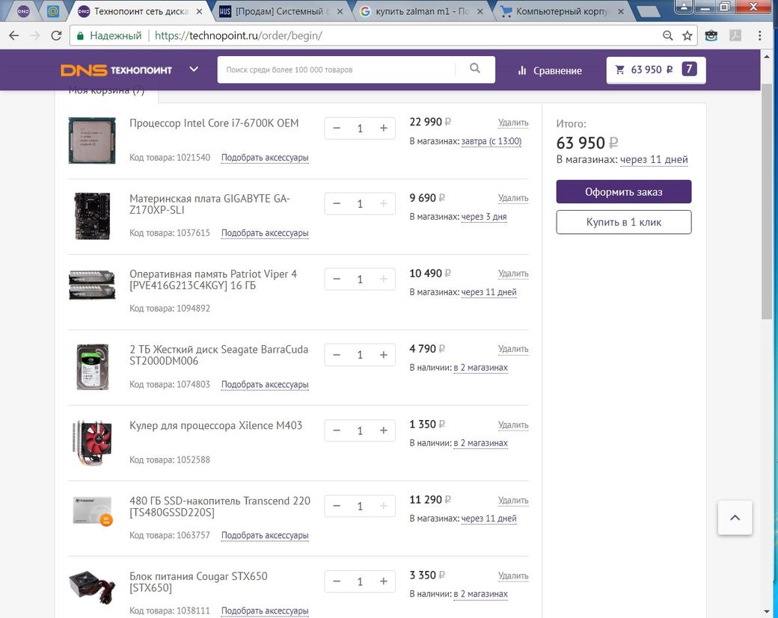778x618 pixels.
Task: Open the Patriot Viper 4 memory thumbnail
Action: click(x=92, y=285)
